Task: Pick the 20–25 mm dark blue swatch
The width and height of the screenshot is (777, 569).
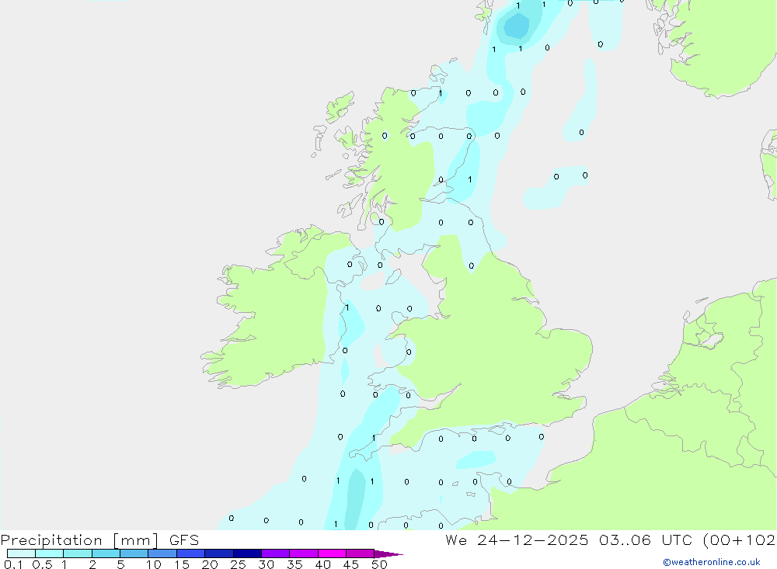Action: click(x=219, y=553)
